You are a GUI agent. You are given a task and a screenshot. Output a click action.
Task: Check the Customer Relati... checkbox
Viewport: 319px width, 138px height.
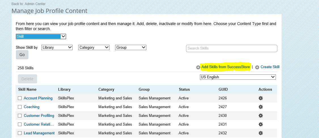click(20, 124)
